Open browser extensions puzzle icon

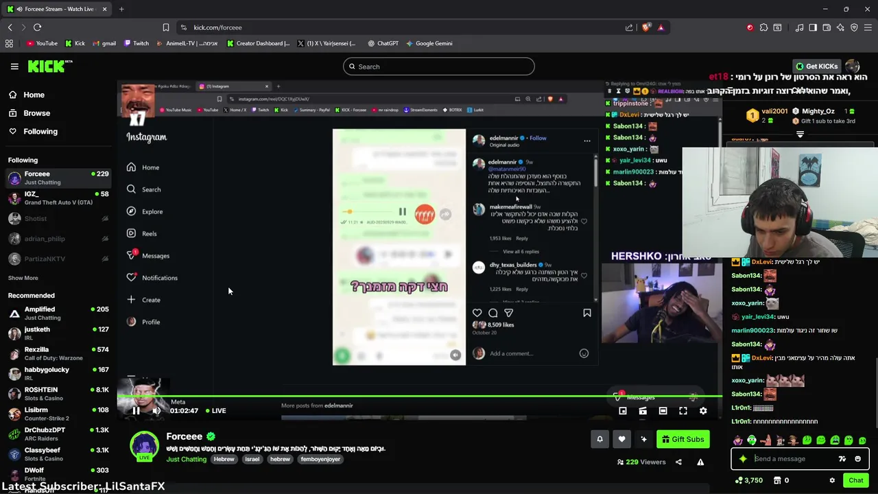[x=763, y=27]
